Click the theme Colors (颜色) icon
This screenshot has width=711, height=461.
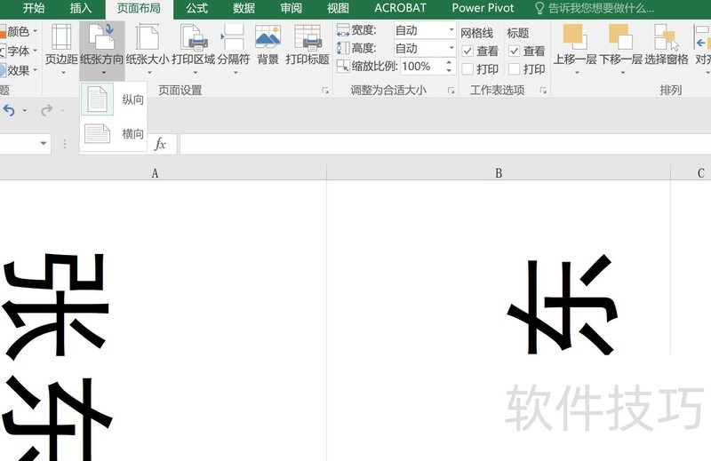[3, 32]
